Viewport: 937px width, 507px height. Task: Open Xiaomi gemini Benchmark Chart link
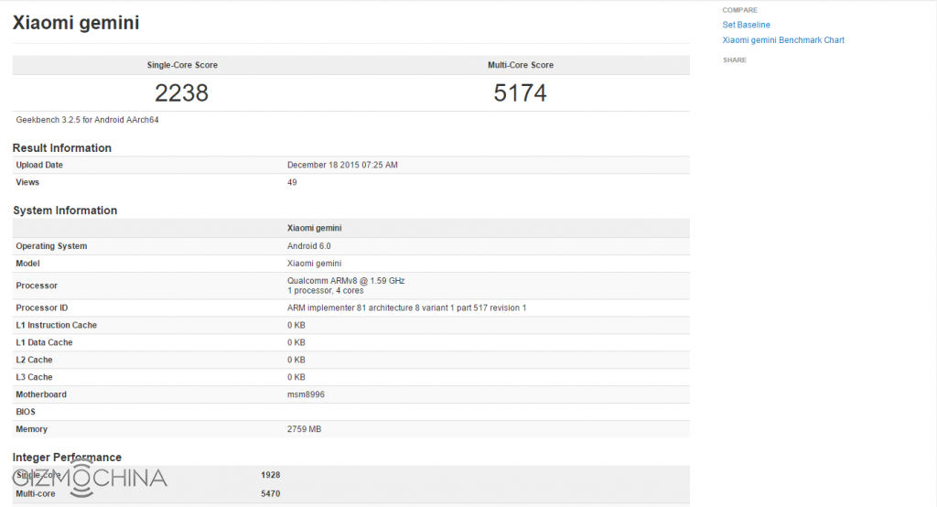click(x=783, y=40)
